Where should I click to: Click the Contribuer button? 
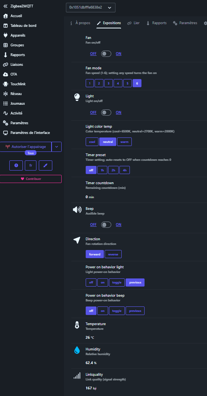(31, 179)
